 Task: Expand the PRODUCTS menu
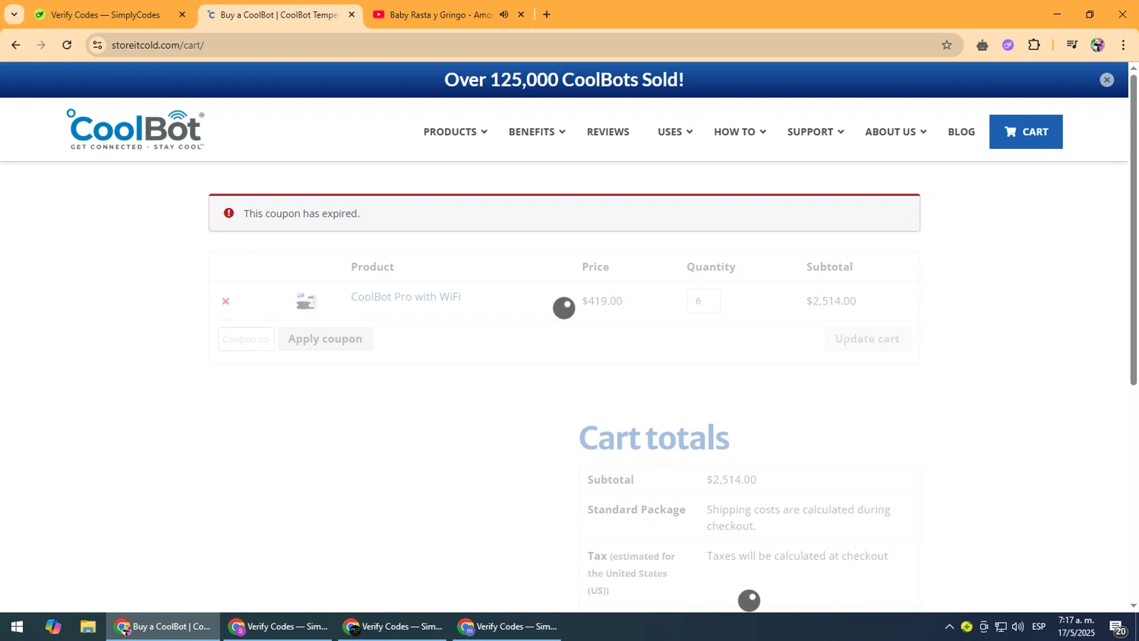coord(455,131)
